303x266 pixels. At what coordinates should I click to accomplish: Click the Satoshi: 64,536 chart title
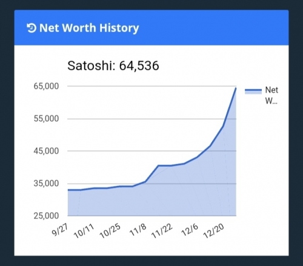(113, 65)
